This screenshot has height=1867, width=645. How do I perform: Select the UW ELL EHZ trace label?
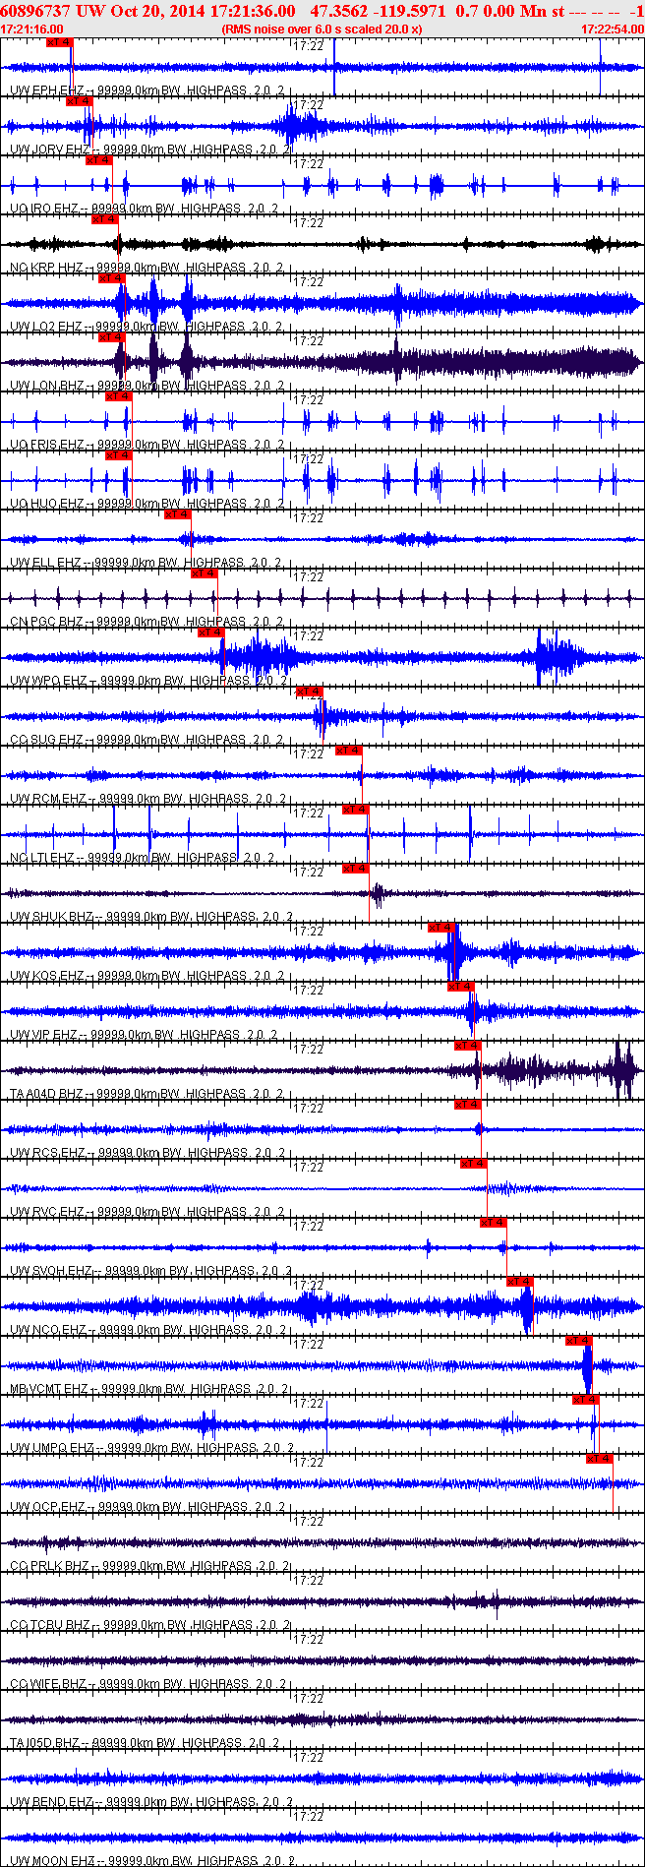146,563
